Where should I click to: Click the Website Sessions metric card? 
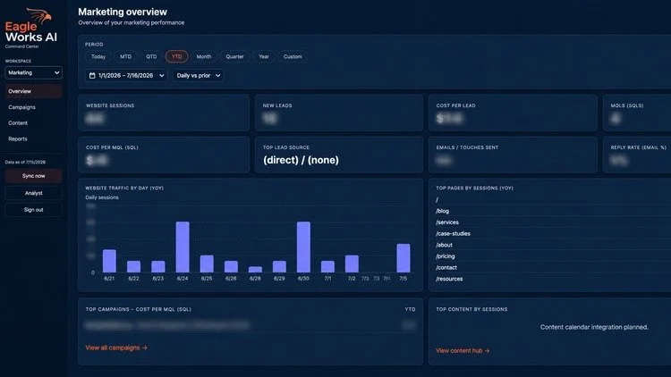coord(164,113)
